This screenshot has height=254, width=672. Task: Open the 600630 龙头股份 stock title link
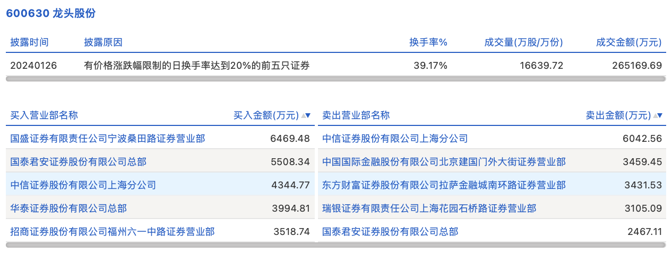click(51, 13)
